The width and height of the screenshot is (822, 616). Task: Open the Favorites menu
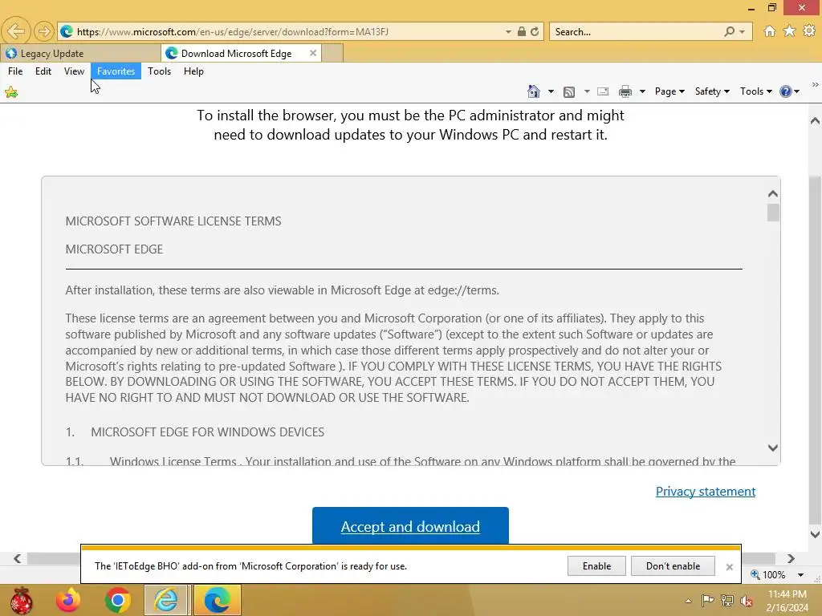coord(116,71)
